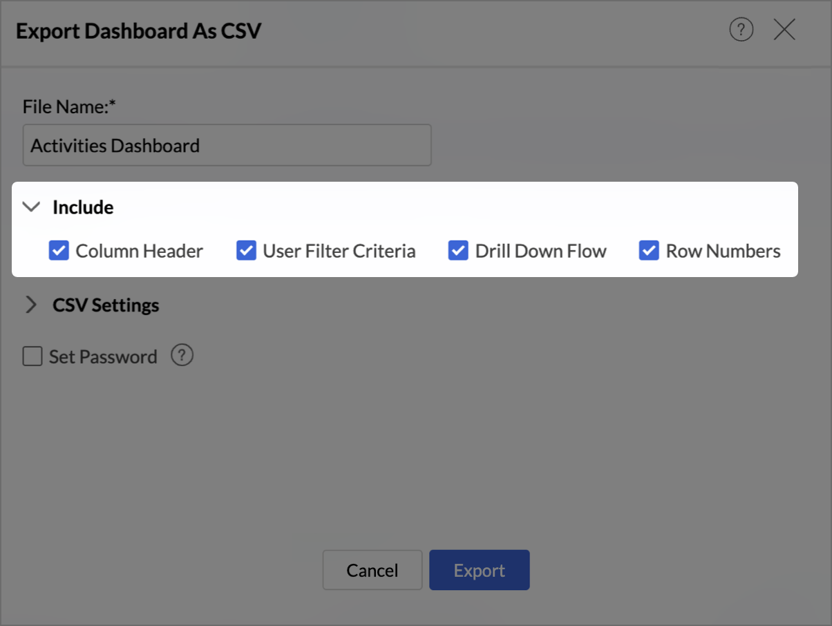Close the Export Dashboard As CSV dialog
The image size is (832, 626).
click(x=784, y=30)
